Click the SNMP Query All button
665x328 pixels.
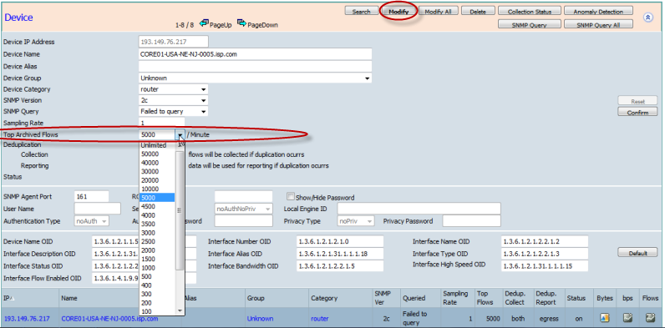598,24
